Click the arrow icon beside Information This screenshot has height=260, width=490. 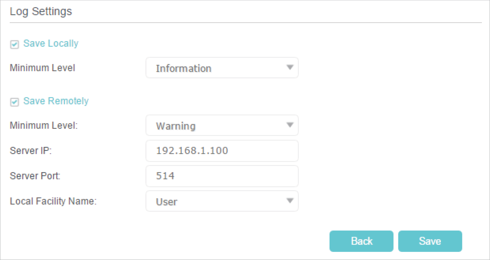coord(289,67)
